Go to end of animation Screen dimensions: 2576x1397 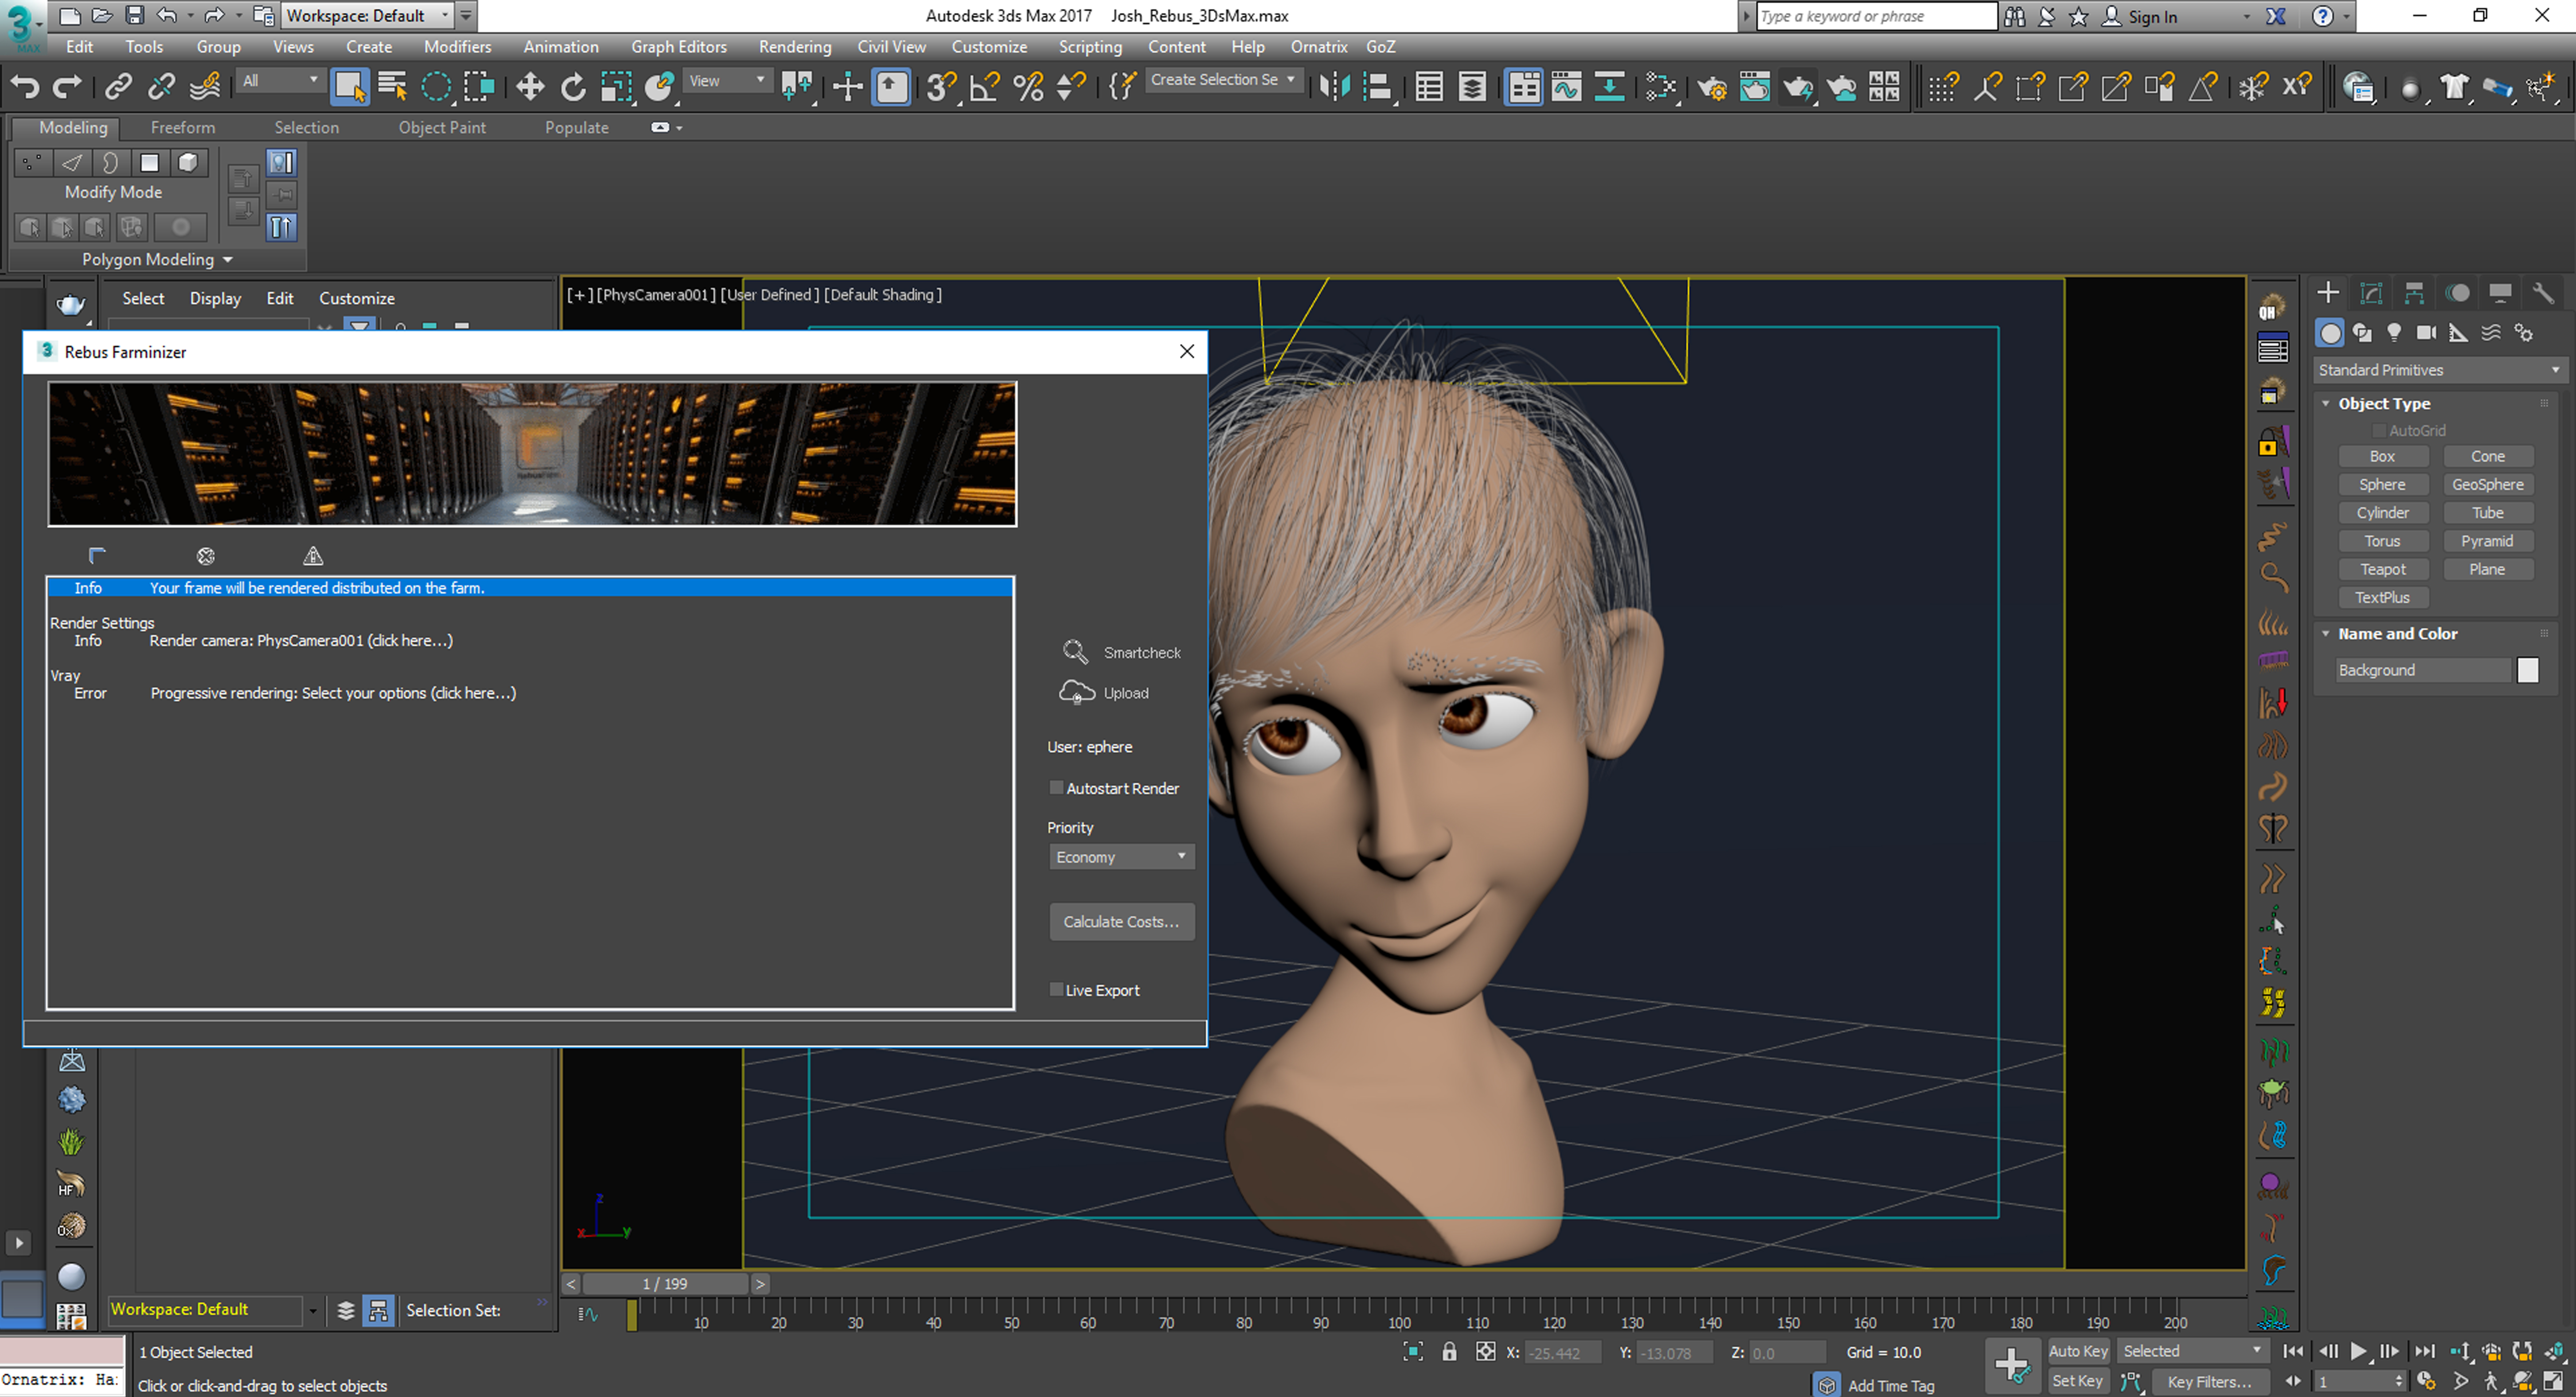[2425, 1352]
